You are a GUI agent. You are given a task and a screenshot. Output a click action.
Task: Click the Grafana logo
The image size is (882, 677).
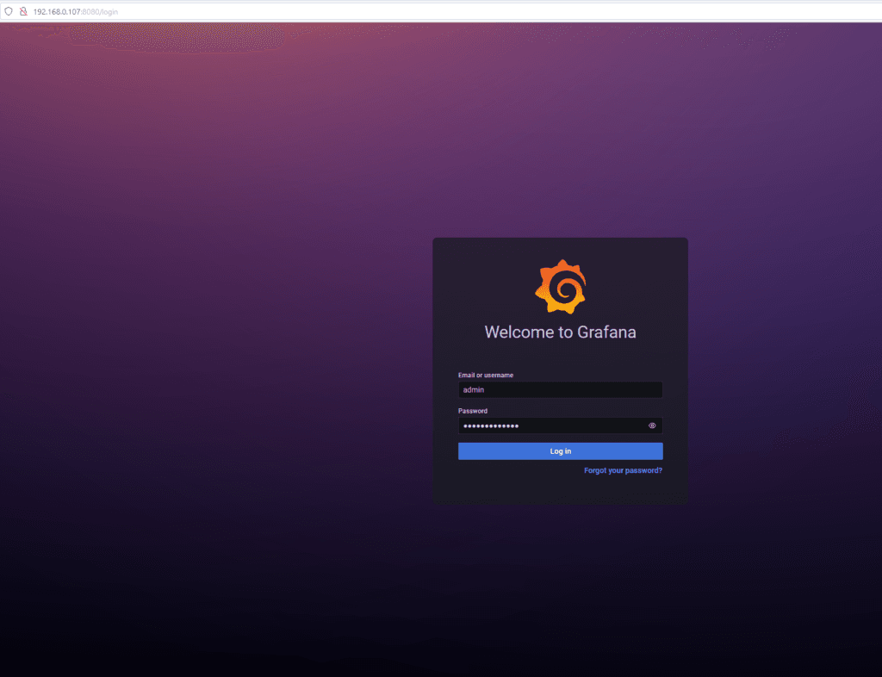[x=560, y=287]
